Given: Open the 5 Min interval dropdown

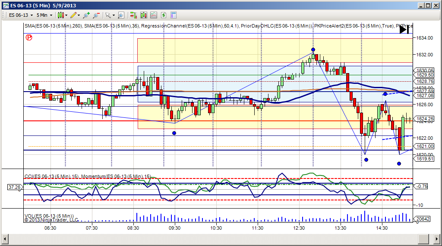Looking at the screenshot, I should [44, 15].
